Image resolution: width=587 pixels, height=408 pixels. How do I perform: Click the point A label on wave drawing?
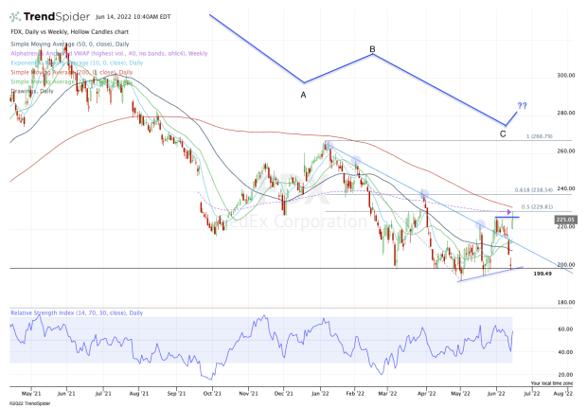click(303, 95)
